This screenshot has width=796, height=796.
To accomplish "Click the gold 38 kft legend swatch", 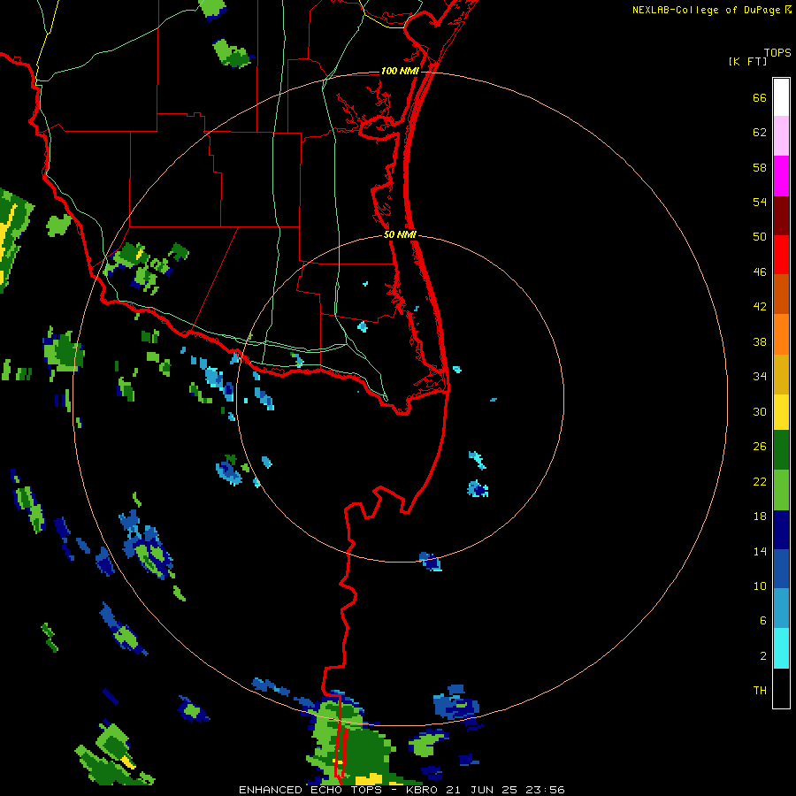I will pos(781,374).
